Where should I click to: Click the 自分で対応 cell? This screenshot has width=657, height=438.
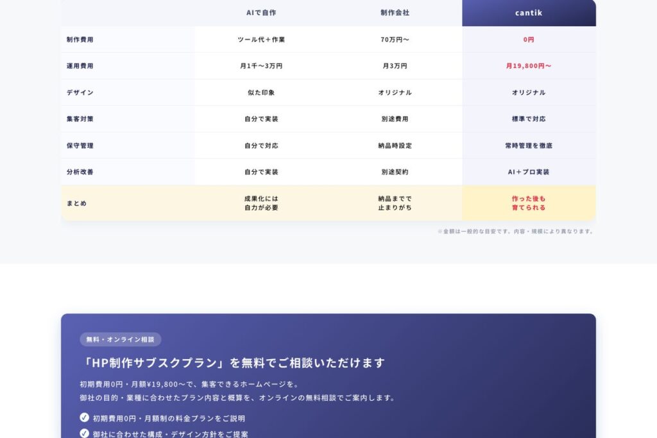tap(261, 146)
